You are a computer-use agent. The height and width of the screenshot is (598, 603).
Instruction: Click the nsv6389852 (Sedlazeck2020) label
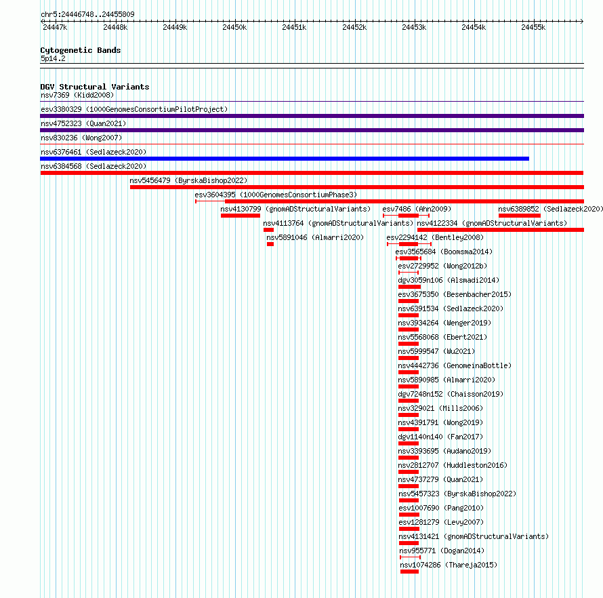(550, 209)
